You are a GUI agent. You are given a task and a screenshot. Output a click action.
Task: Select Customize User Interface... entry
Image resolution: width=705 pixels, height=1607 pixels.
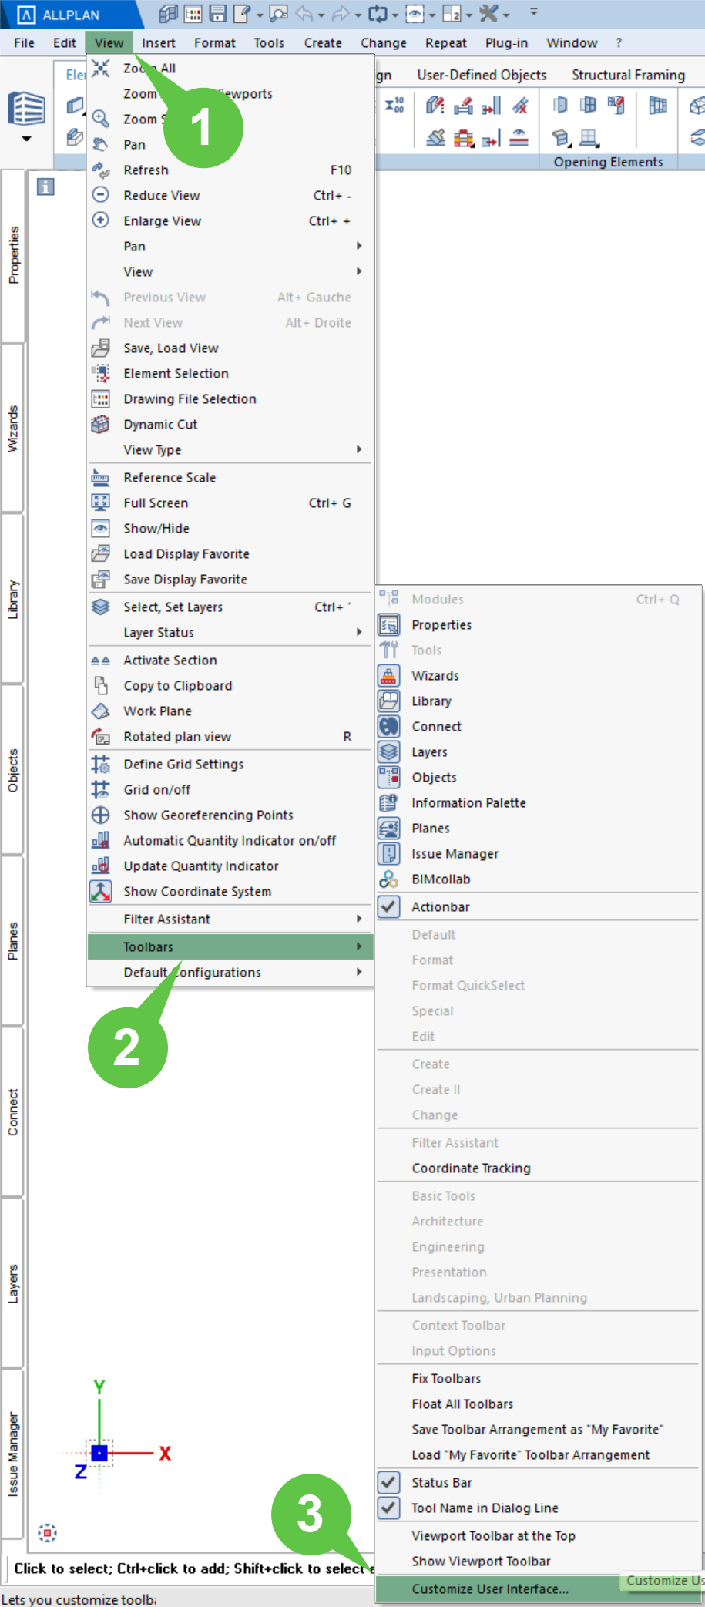coord(539,1589)
